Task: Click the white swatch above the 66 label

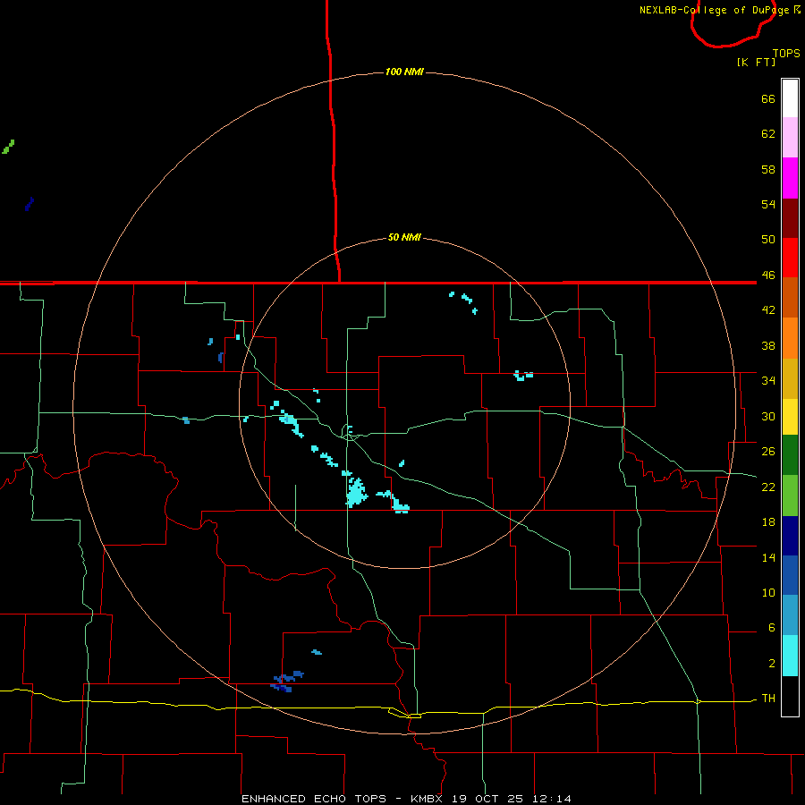Action: tap(790, 98)
